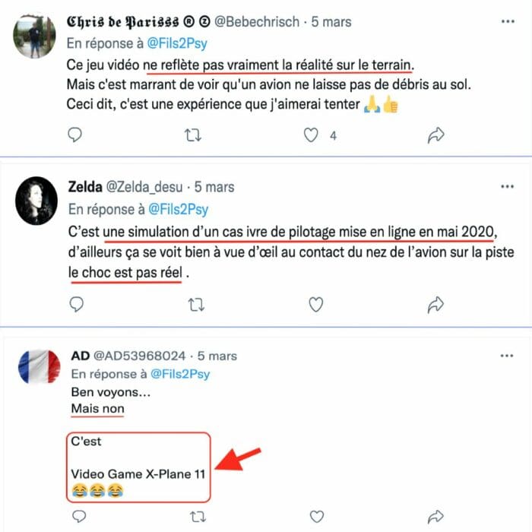Like the tweet with 4 likes
This screenshot has height=532, width=532.
(310, 135)
